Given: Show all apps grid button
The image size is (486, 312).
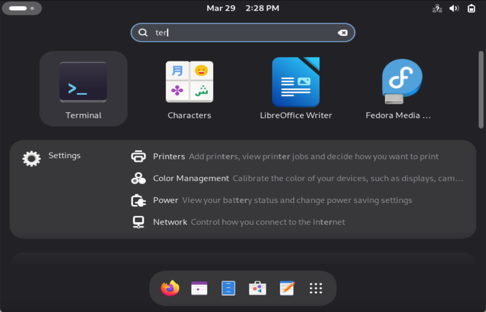Looking at the screenshot, I should coord(316,288).
